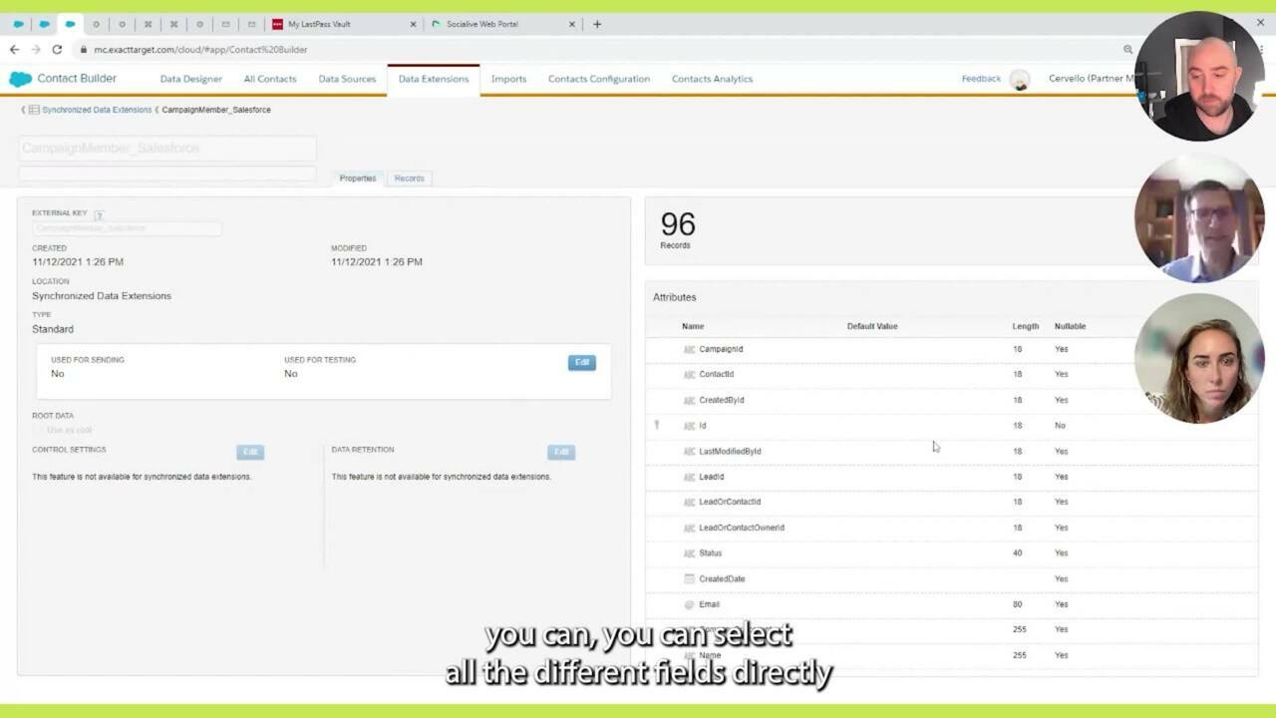Open the Contacts Analytics tab
The width and height of the screenshot is (1276, 718).
(712, 79)
